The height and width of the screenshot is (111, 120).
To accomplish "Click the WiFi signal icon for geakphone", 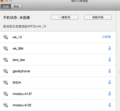I will pyautogui.click(x=5, y=71).
